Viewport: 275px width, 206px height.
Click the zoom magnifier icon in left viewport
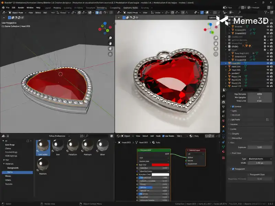click(110, 38)
